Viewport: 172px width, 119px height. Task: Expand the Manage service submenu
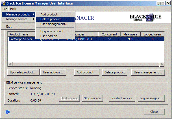tap(18, 19)
